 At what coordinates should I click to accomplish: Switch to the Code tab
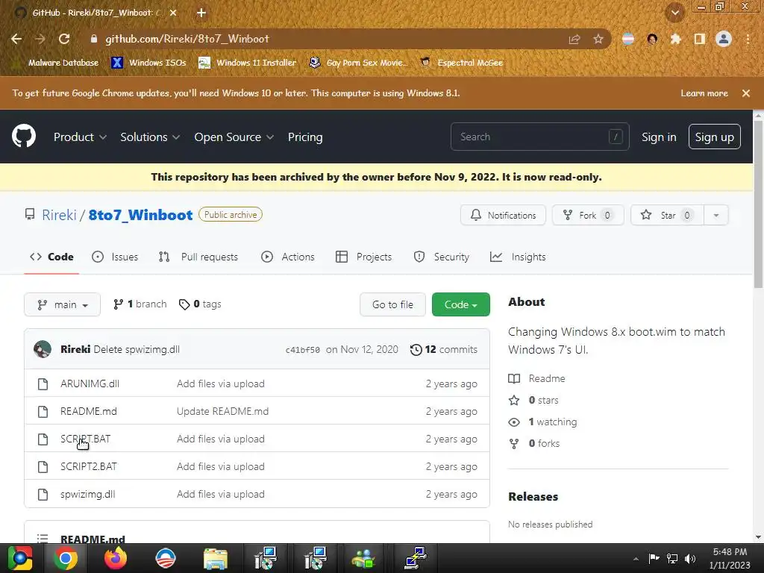[x=51, y=257]
